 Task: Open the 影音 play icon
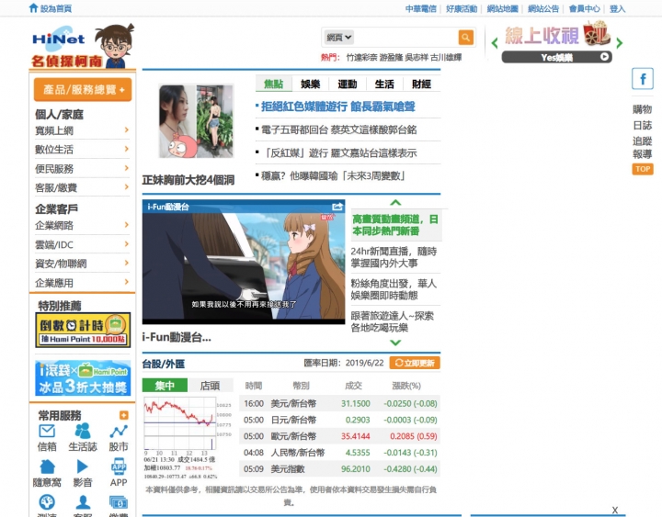pos(83,466)
